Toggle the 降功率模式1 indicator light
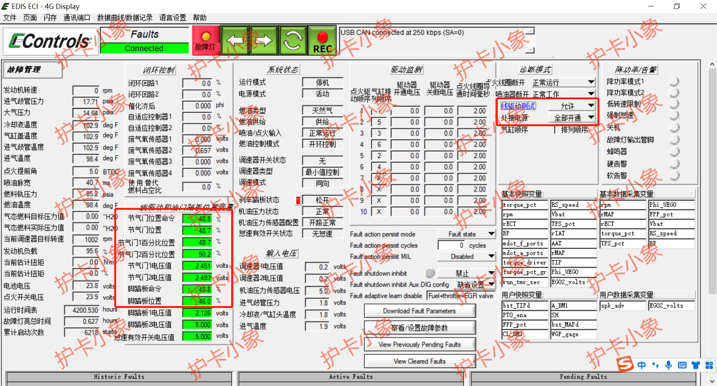Screen dimensions: 717x386 coord(674,81)
